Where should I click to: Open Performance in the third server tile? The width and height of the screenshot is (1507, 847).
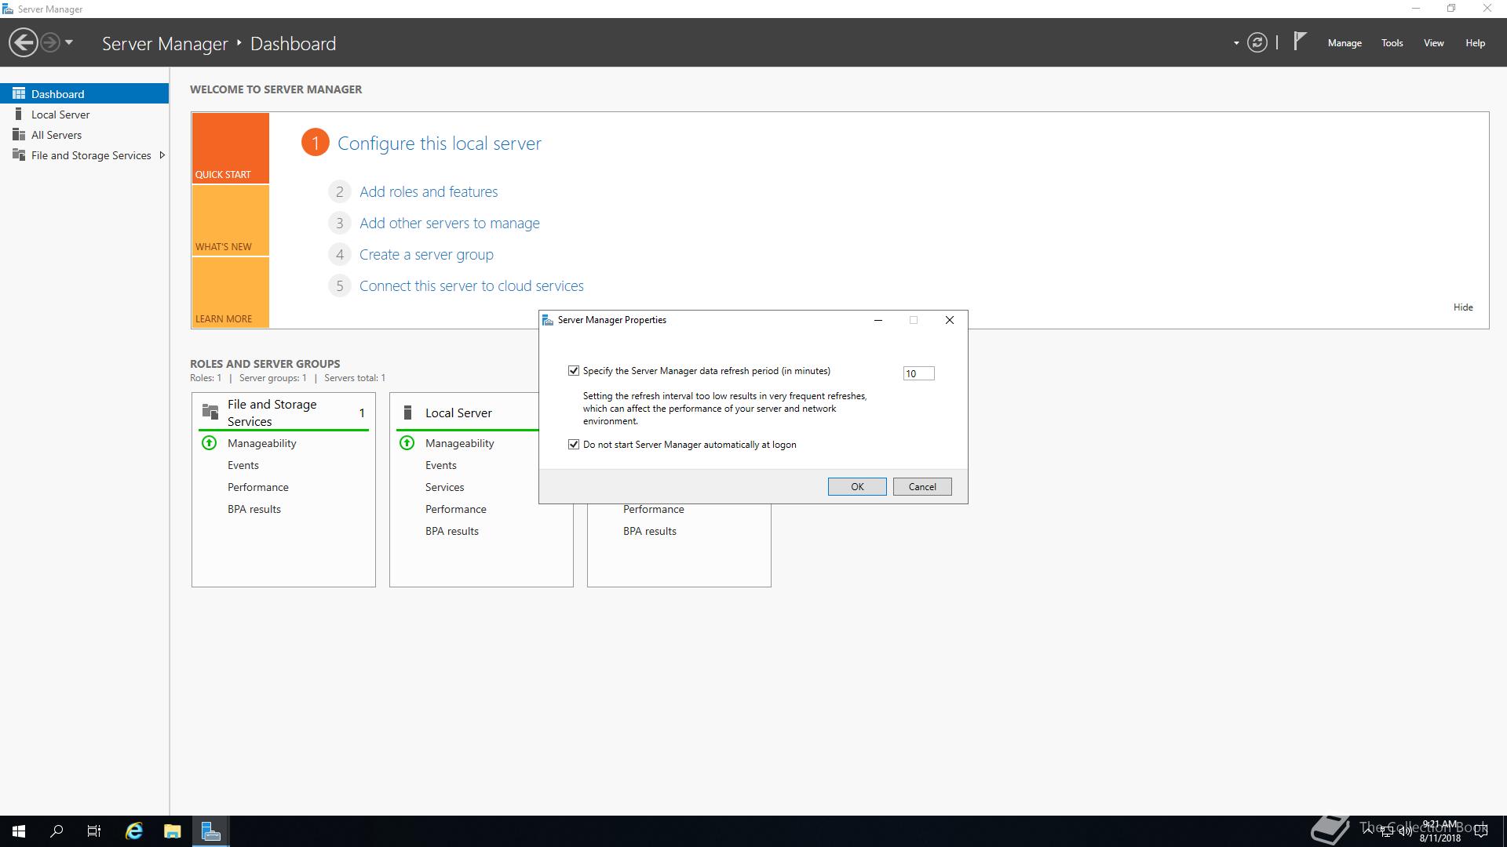pos(654,509)
